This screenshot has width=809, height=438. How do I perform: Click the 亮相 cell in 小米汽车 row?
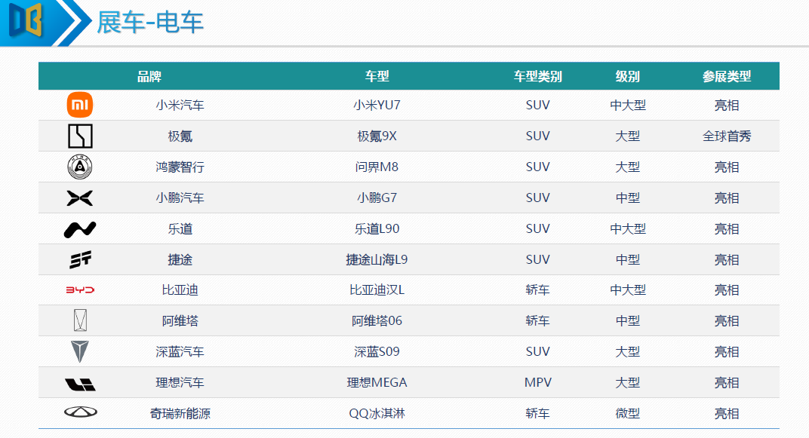[727, 105]
